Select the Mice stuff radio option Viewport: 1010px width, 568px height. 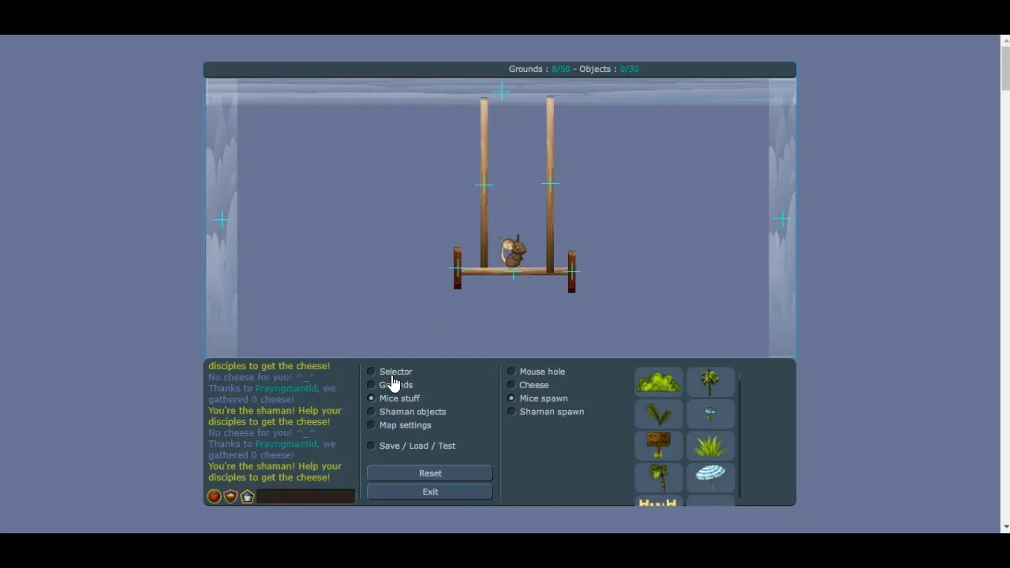[x=371, y=398]
